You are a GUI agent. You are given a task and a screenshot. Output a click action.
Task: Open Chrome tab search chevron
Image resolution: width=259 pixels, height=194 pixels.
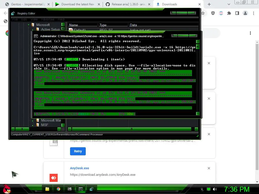229,5
